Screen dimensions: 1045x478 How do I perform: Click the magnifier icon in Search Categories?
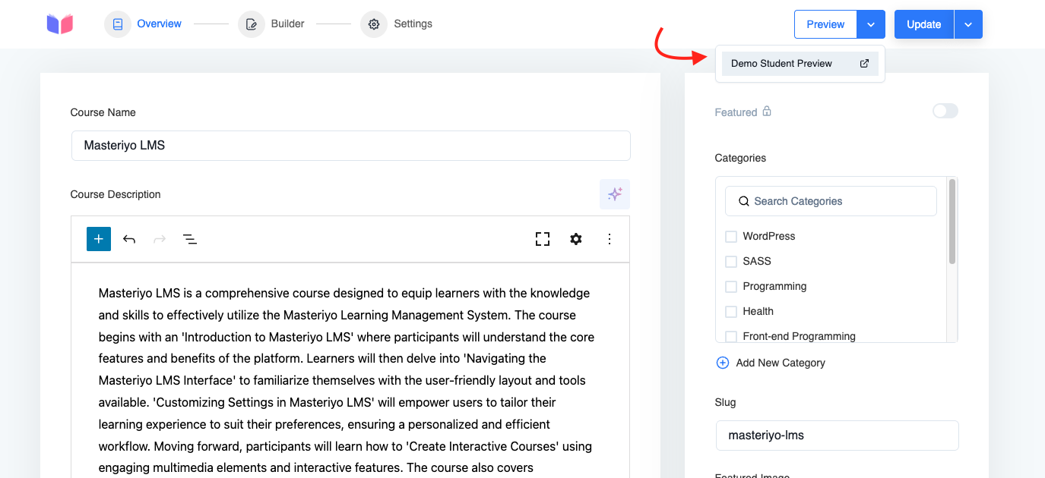(x=744, y=201)
